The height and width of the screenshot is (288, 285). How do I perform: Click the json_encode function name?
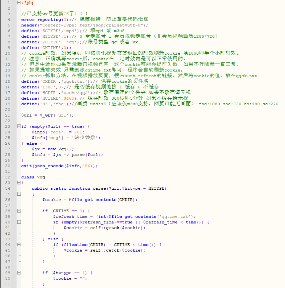point(49,166)
